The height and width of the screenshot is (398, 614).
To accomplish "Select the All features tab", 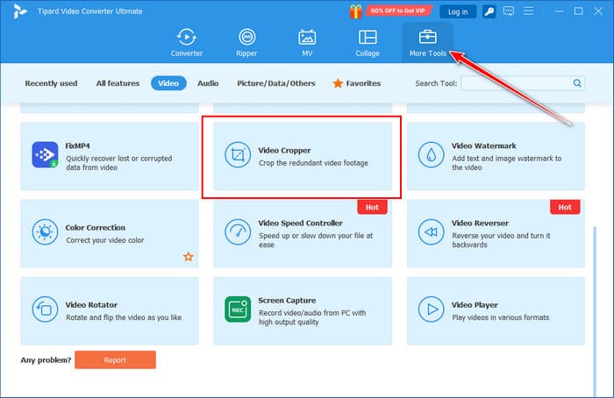I will [118, 83].
